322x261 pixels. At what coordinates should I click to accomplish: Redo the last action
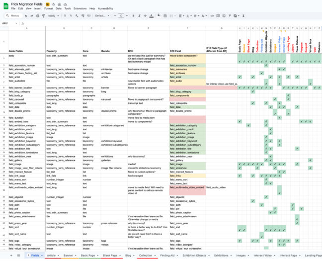click(32, 16)
